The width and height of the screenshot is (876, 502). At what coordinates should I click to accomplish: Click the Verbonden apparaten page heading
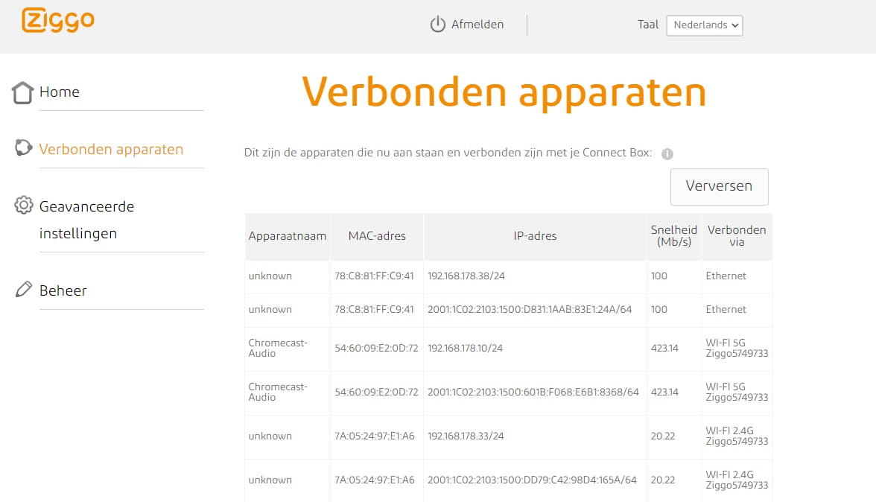coord(504,92)
